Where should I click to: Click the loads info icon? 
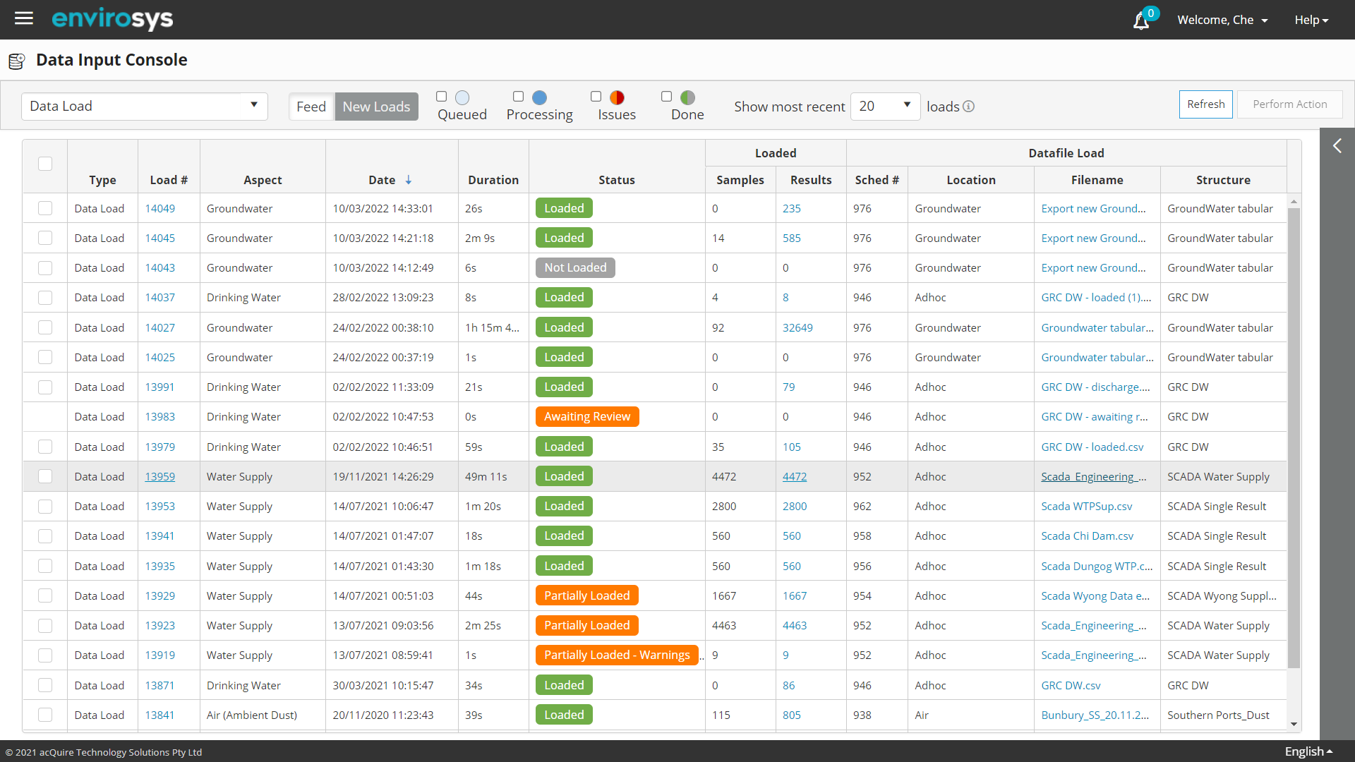[x=969, y=107]
